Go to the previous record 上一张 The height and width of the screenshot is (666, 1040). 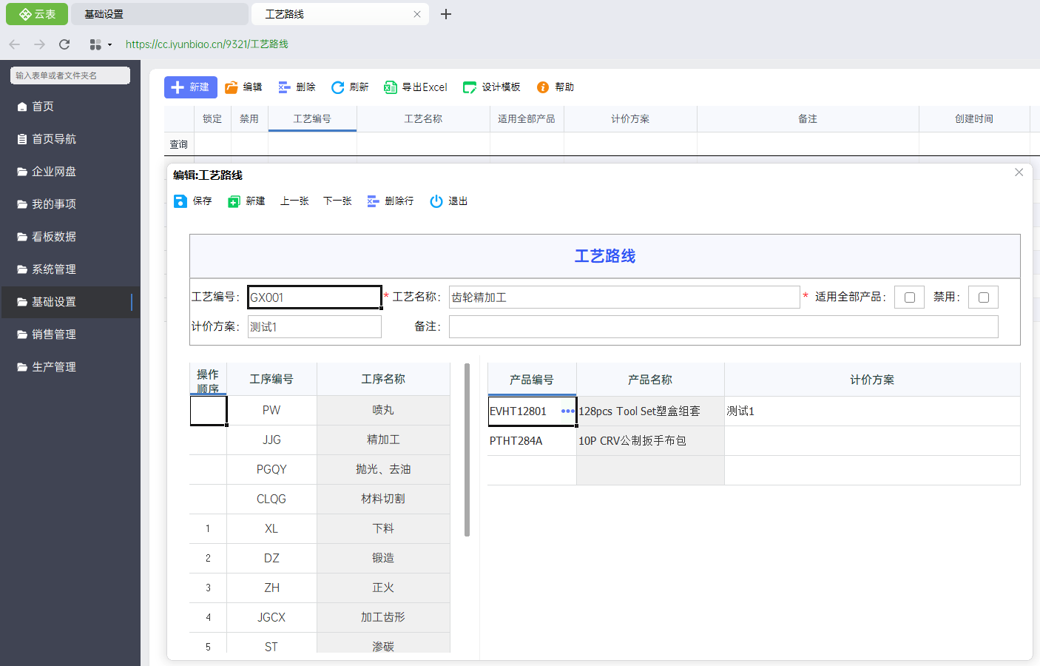coord(294,201)
